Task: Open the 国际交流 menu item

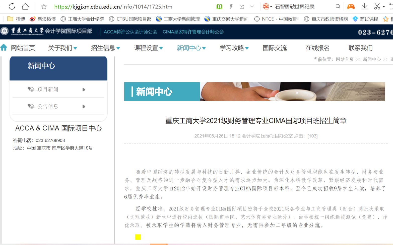Action: (x=275, y=48)
